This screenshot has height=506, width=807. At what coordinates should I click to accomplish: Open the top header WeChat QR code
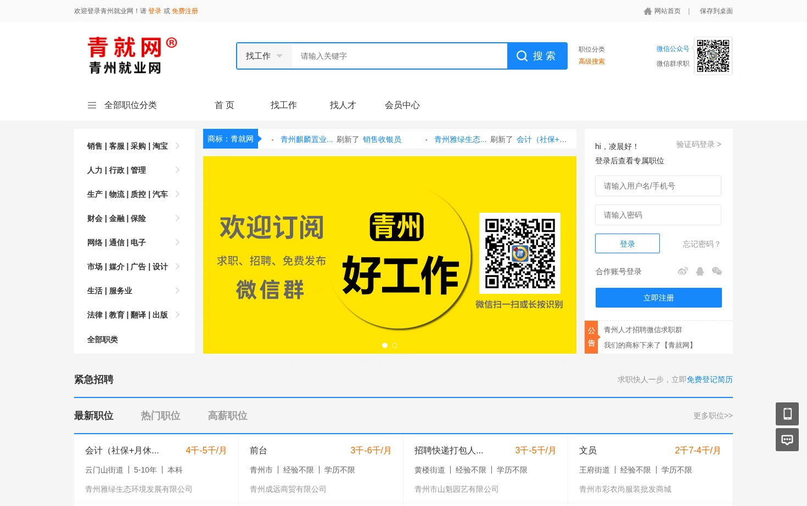click(x=713, y=56)
